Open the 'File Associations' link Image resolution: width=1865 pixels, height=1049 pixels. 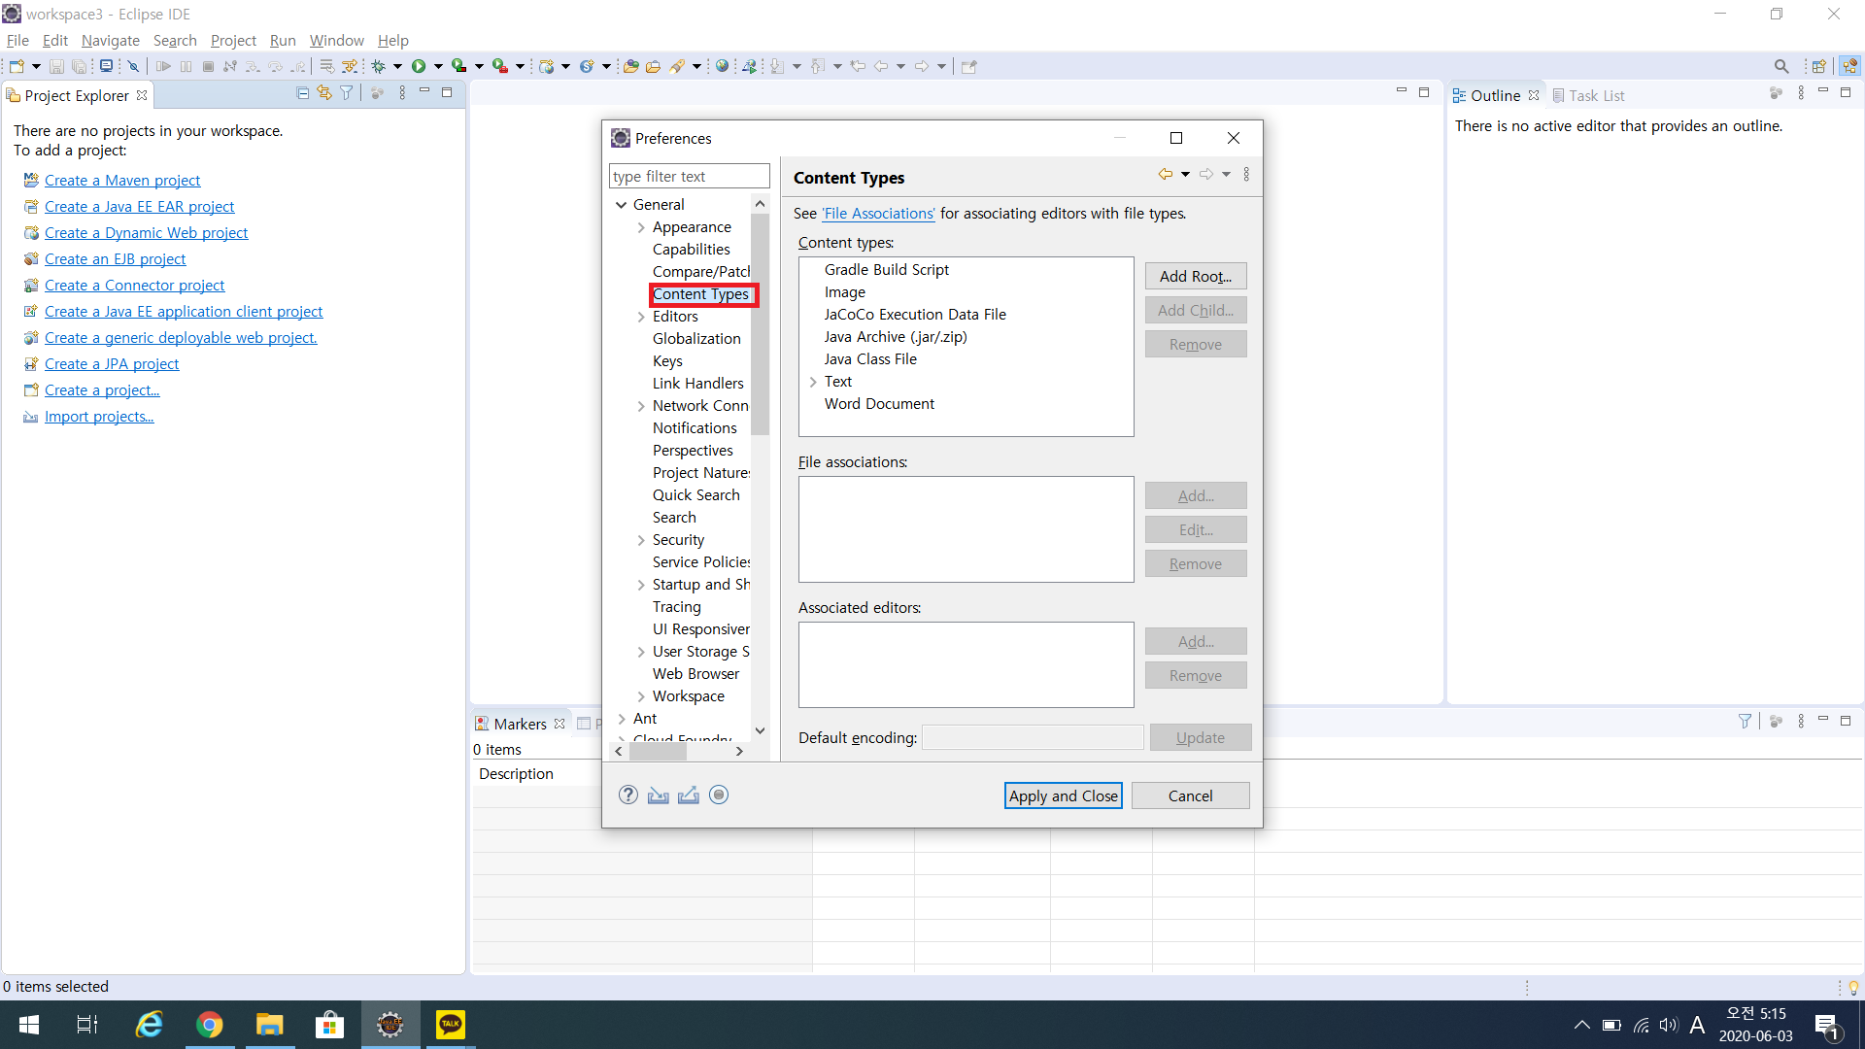(x=878, y=214)
